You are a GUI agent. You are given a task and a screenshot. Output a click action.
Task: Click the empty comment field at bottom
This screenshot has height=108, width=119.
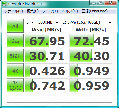[59, 99]
